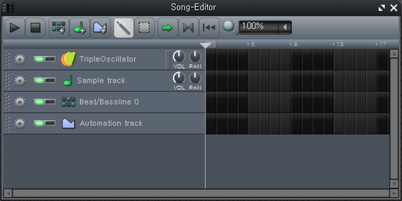Toggle return-to-start after stop button
402x201 pixels.
point(209,28)
